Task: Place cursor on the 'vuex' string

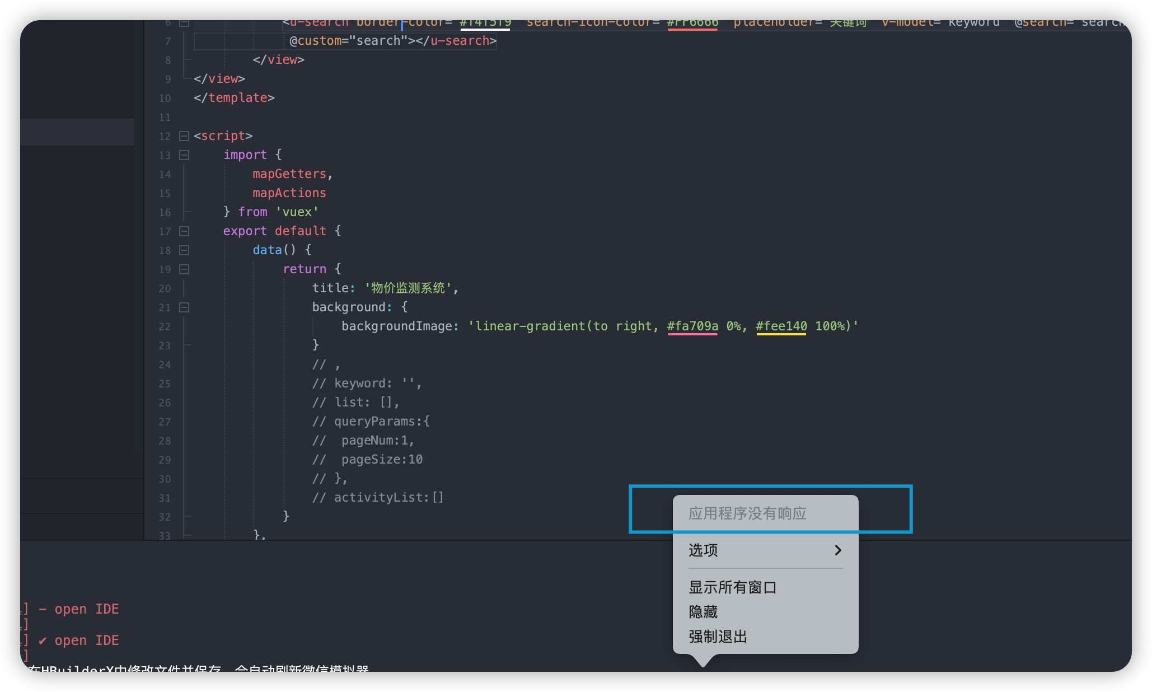Action: pyautogui.click(x=297, y=212)
